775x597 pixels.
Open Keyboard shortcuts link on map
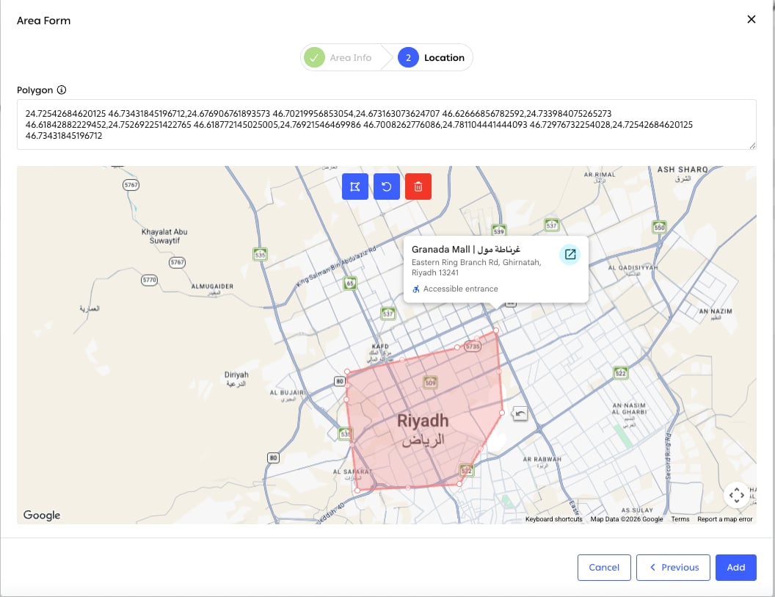553,519
